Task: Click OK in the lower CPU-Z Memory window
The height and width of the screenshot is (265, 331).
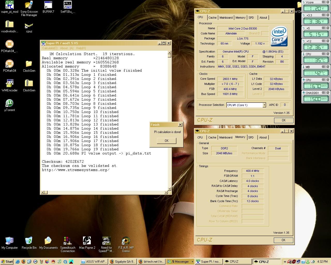Action: [x=283, y=240]
